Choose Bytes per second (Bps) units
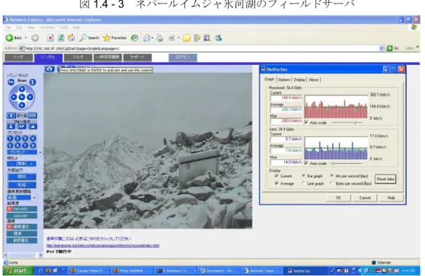425x276 pixels. point(332,183)
